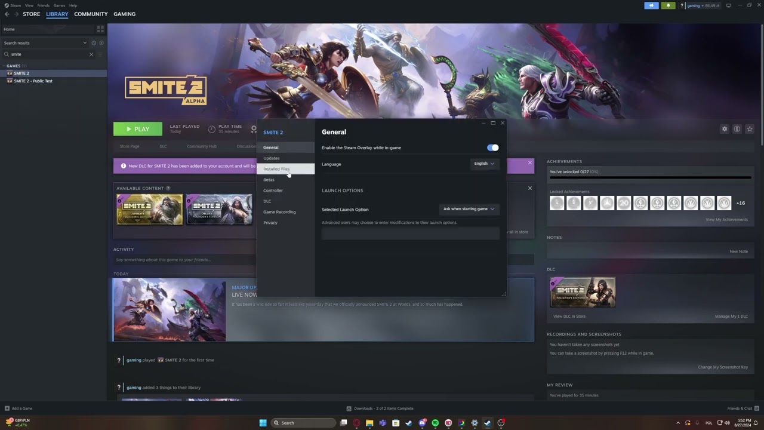Show hidden system tray icons chevron
This screenshot has height=430, width=764.
pyautogui.click(x=678, y=423)
